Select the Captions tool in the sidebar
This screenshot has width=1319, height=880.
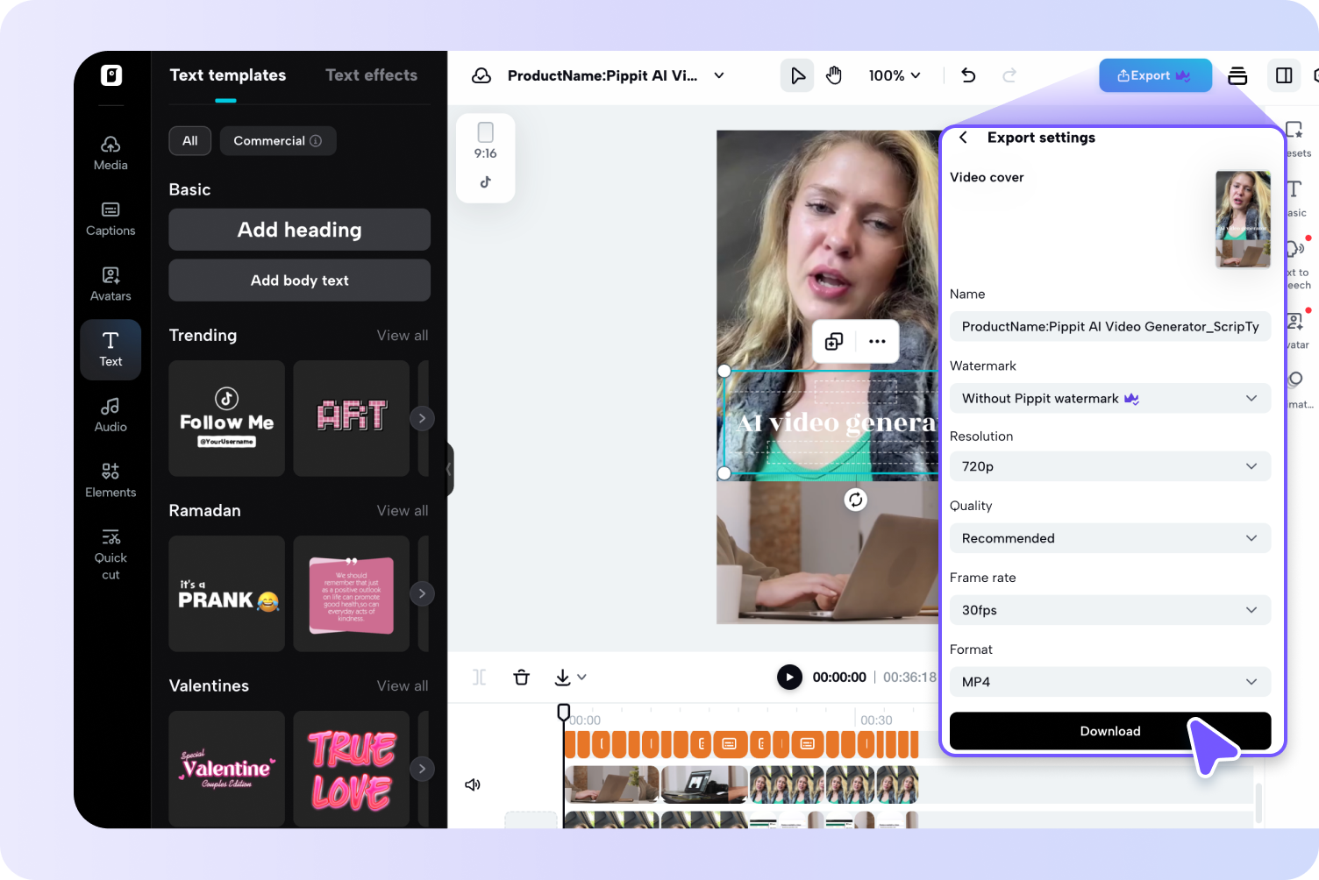(111, 218)
